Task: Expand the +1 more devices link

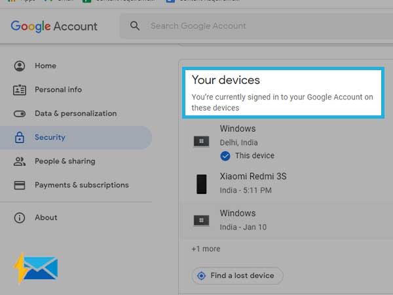Action: click(206, 248)
